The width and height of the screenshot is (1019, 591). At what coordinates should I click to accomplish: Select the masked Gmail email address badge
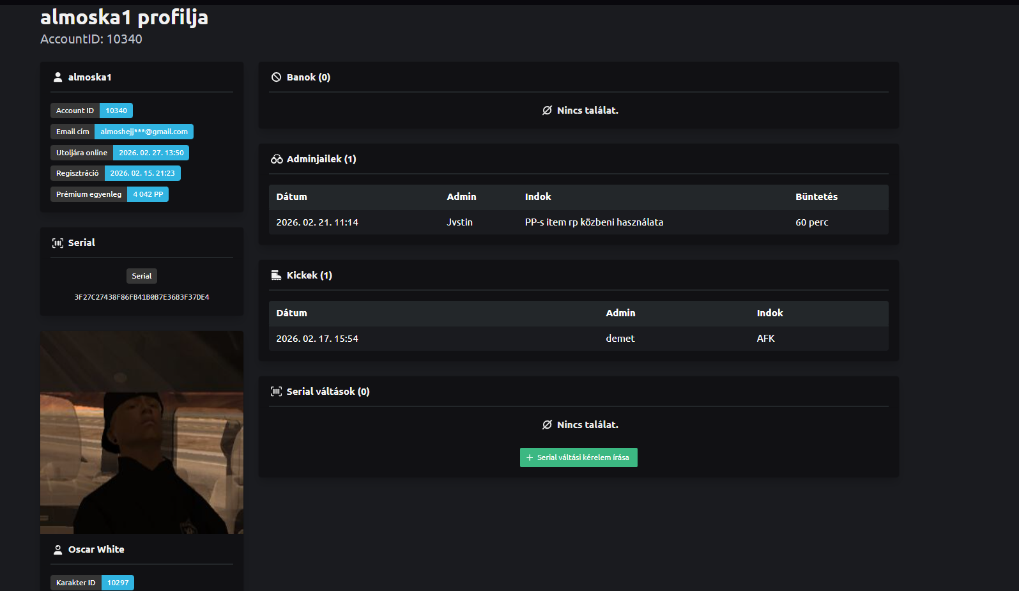point(144,132)
